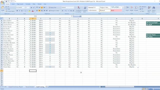
Task: Apply the Normal 2 2 cell style
Action: [x=93, y=7]
